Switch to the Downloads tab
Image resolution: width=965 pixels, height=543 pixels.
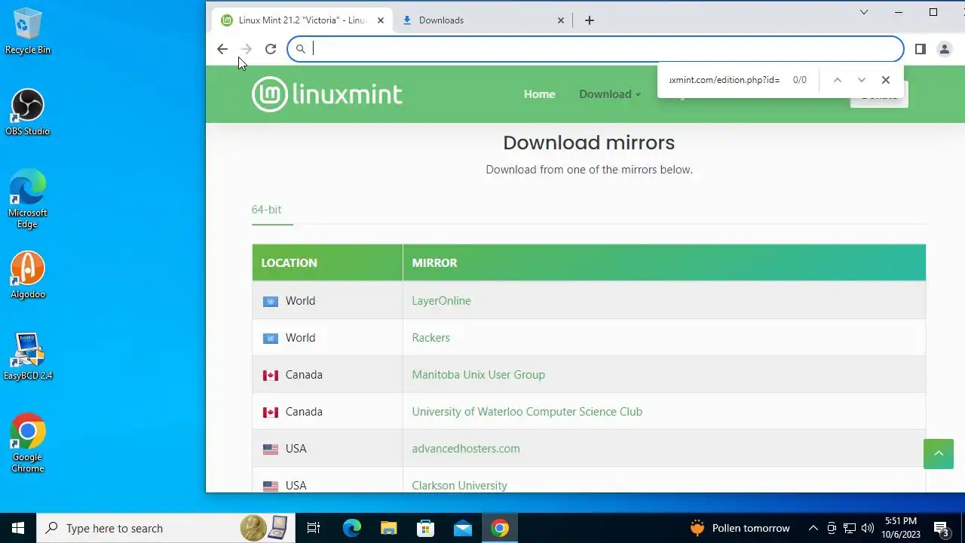click(x=482, y=20)
